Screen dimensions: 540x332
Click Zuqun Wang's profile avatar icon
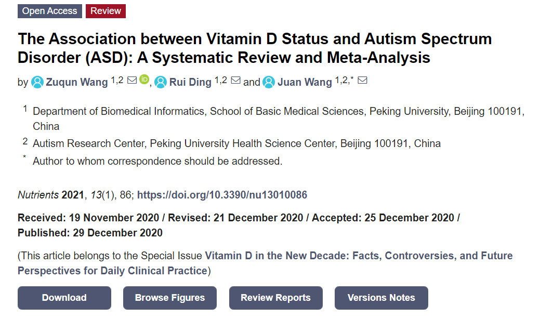(x=37, y=82)
